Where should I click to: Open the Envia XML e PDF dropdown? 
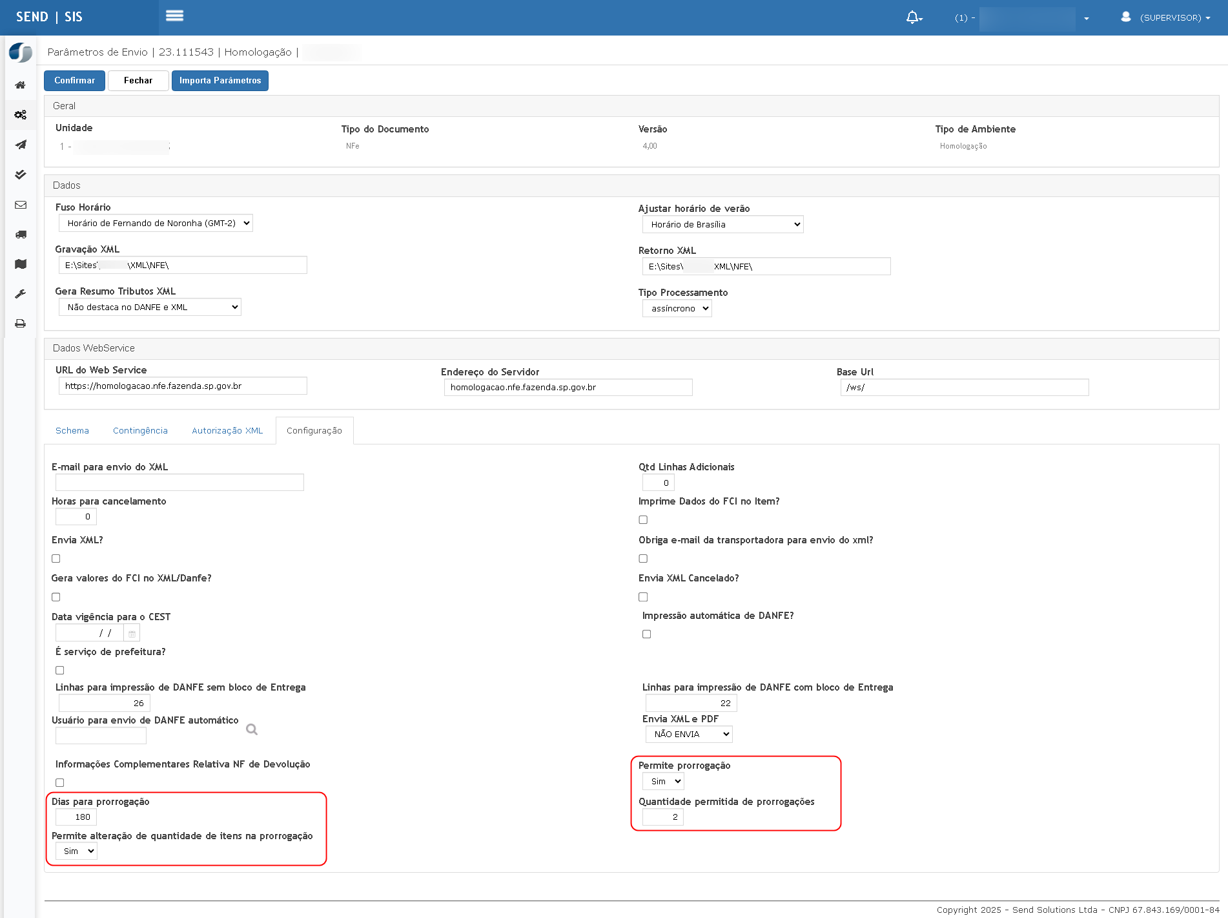pos(689,735)
